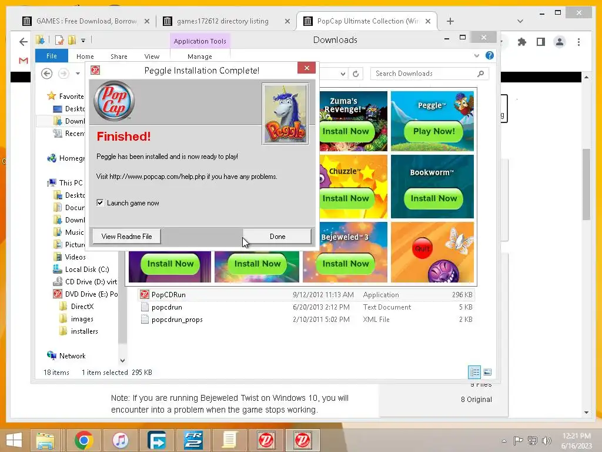
Task: Switch to the Share ribbon tab
Action: (x=119, y=56)
